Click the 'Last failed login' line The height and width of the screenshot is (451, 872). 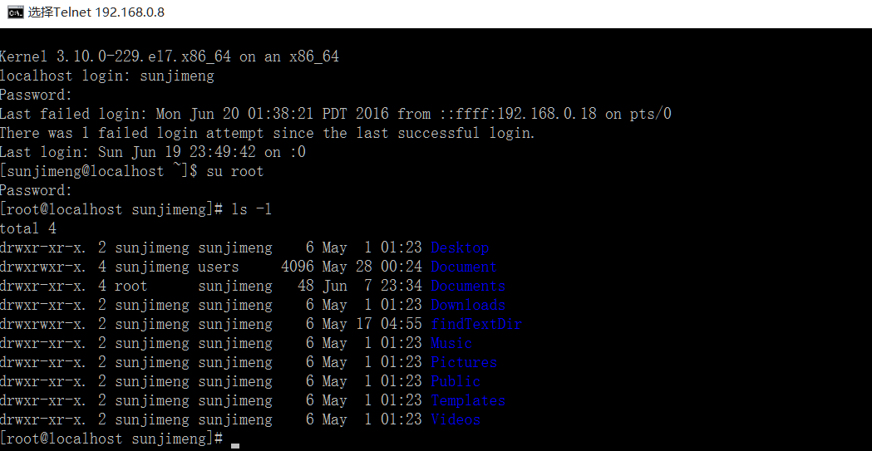(335, 114)
